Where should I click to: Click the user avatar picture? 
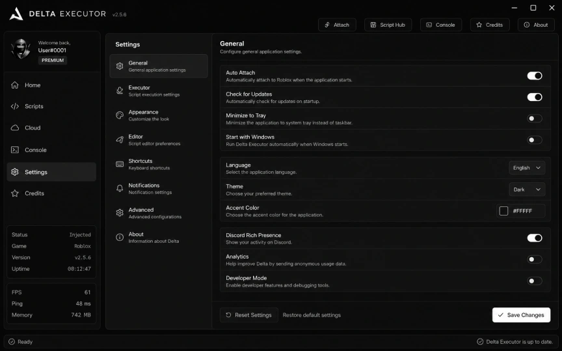coord(21,49)
